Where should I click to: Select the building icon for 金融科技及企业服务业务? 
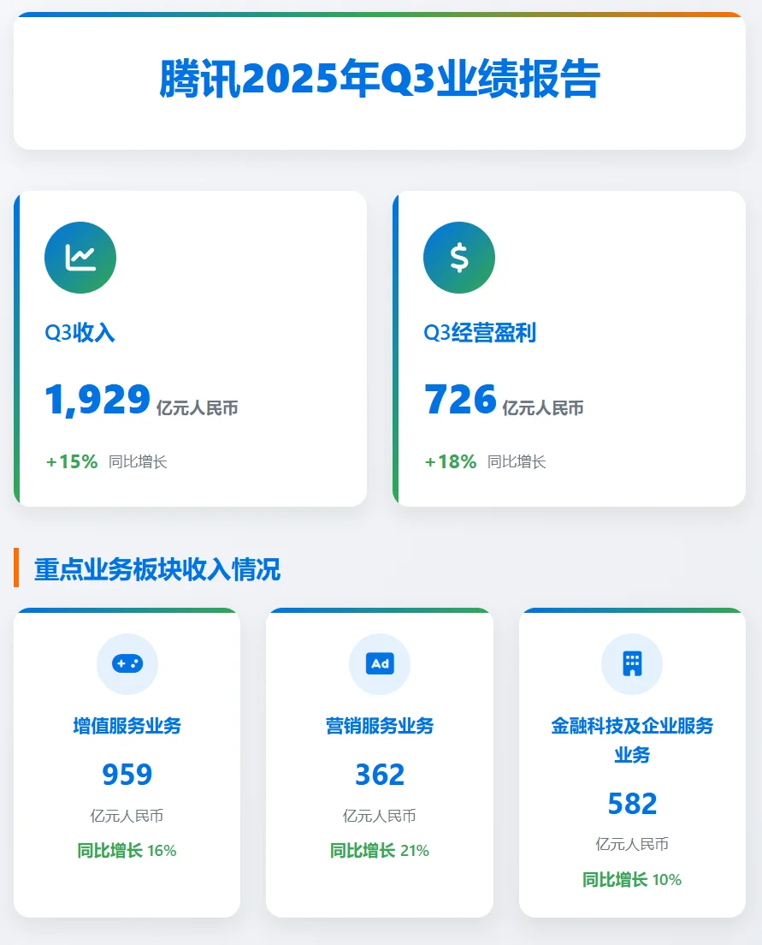point(632,663)
